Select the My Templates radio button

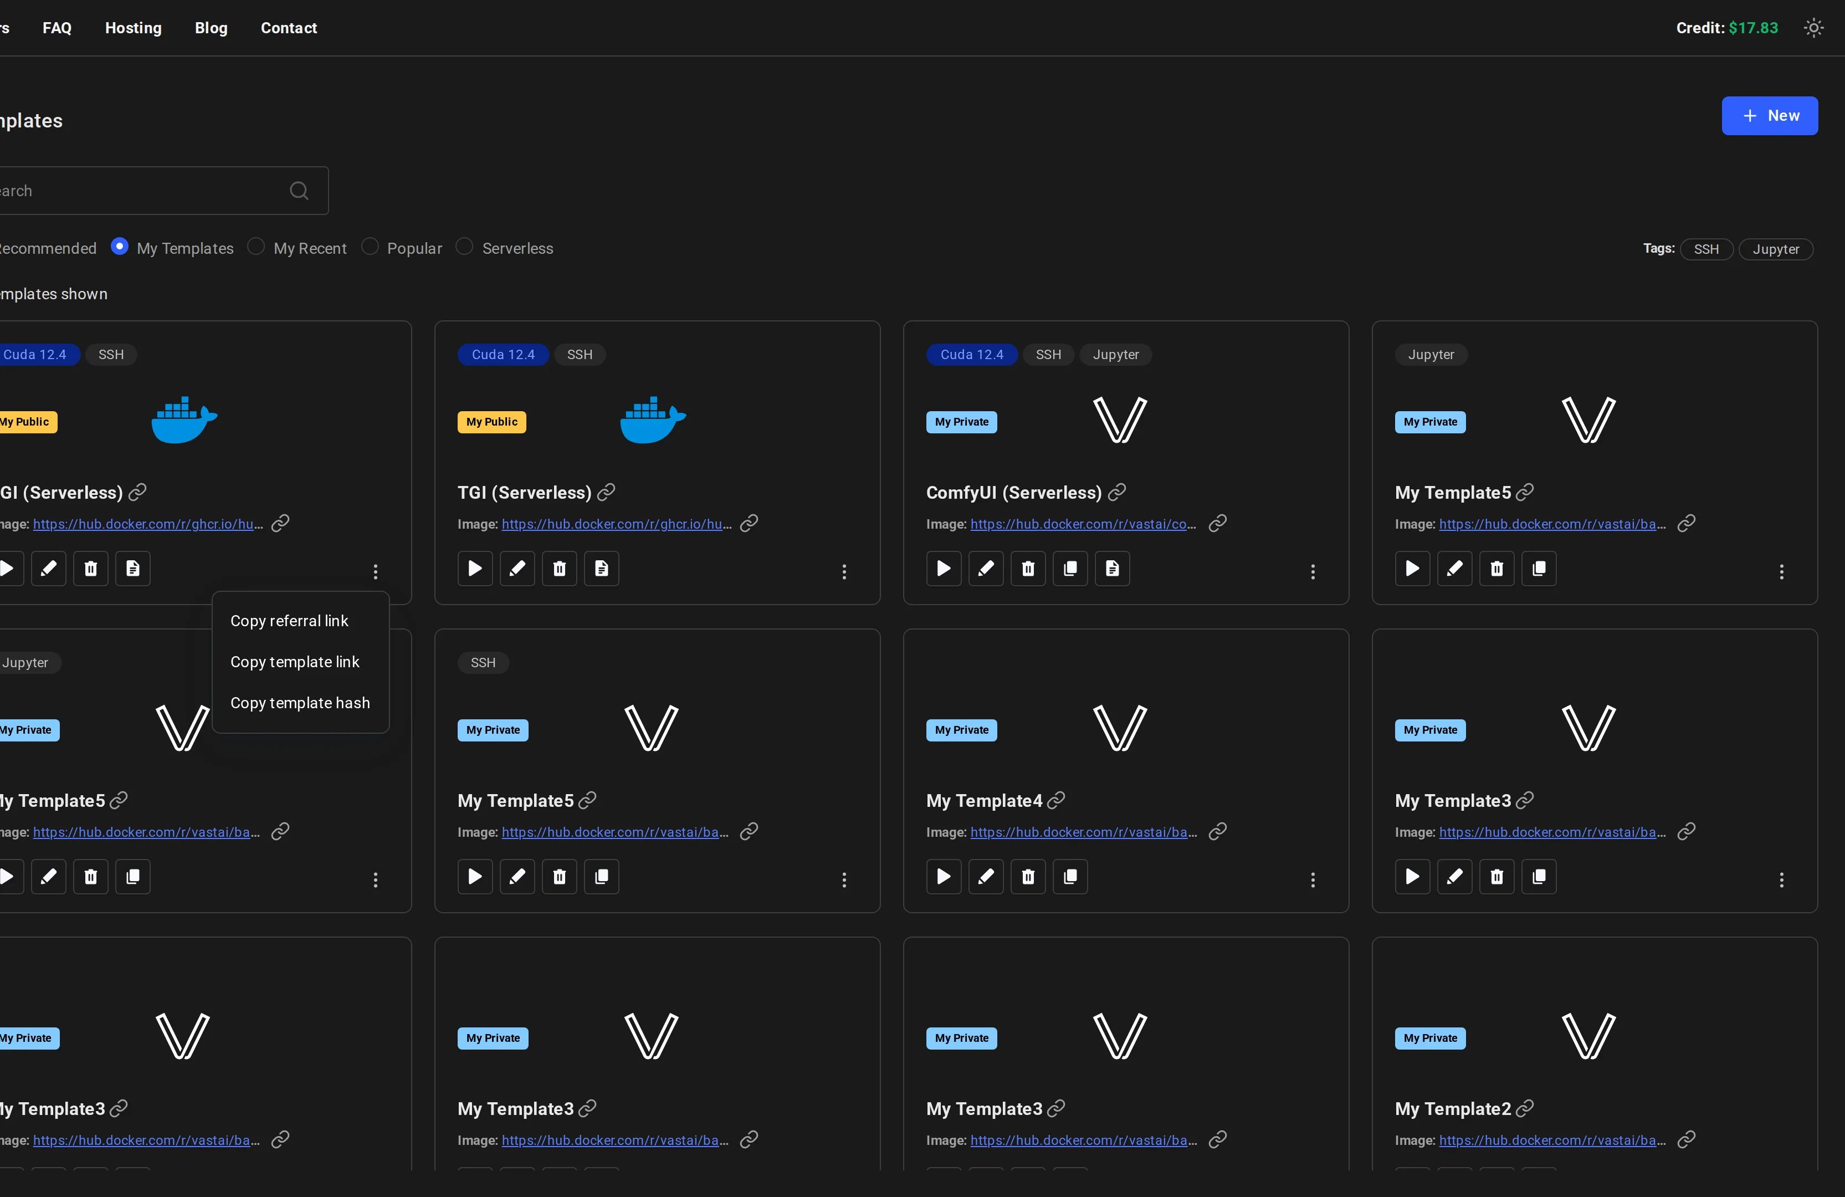click(x=119, y=247)
